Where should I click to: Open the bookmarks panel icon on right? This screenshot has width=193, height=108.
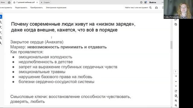(x=176, y=19)
